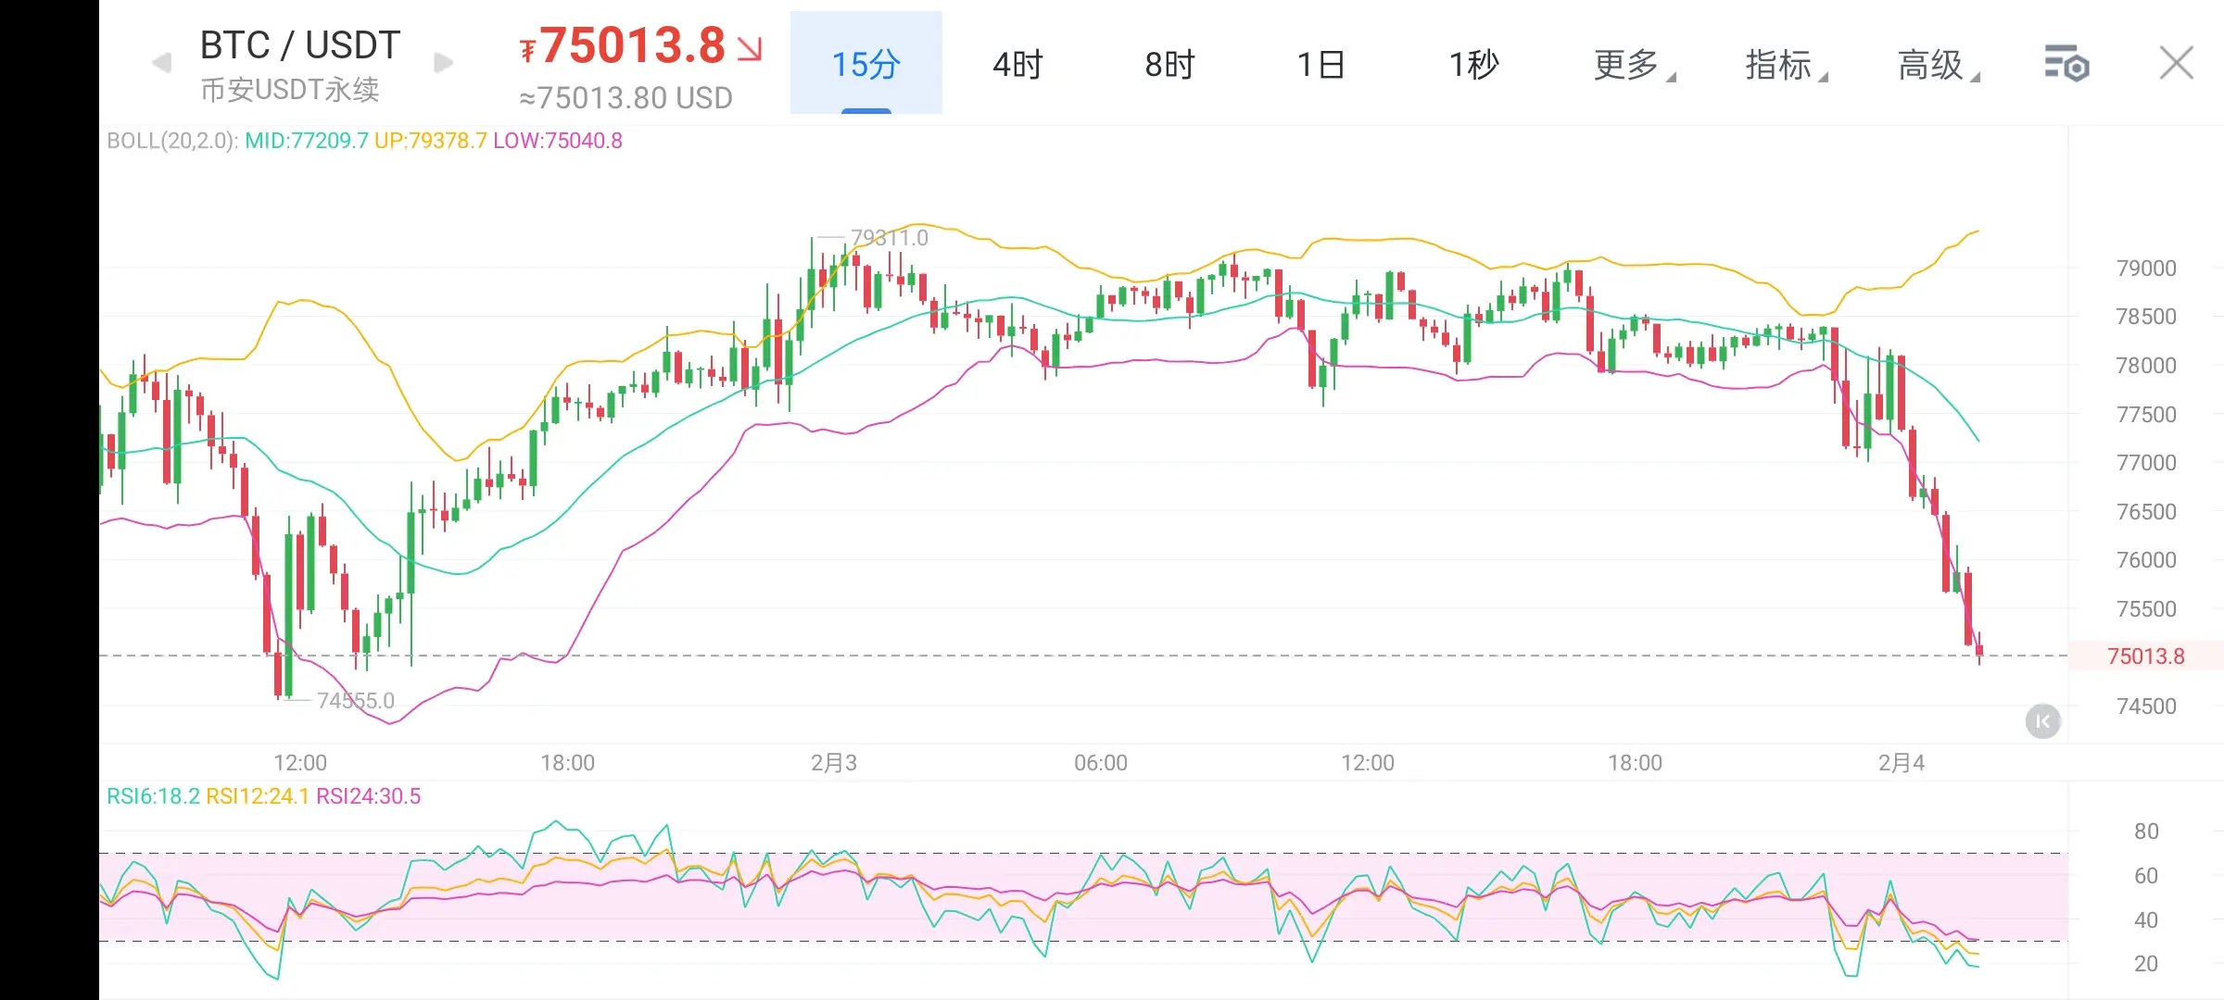Tap the BTC / USDT pair title
Viewport: 2224px width, 1000px height.
click(300, 45)
